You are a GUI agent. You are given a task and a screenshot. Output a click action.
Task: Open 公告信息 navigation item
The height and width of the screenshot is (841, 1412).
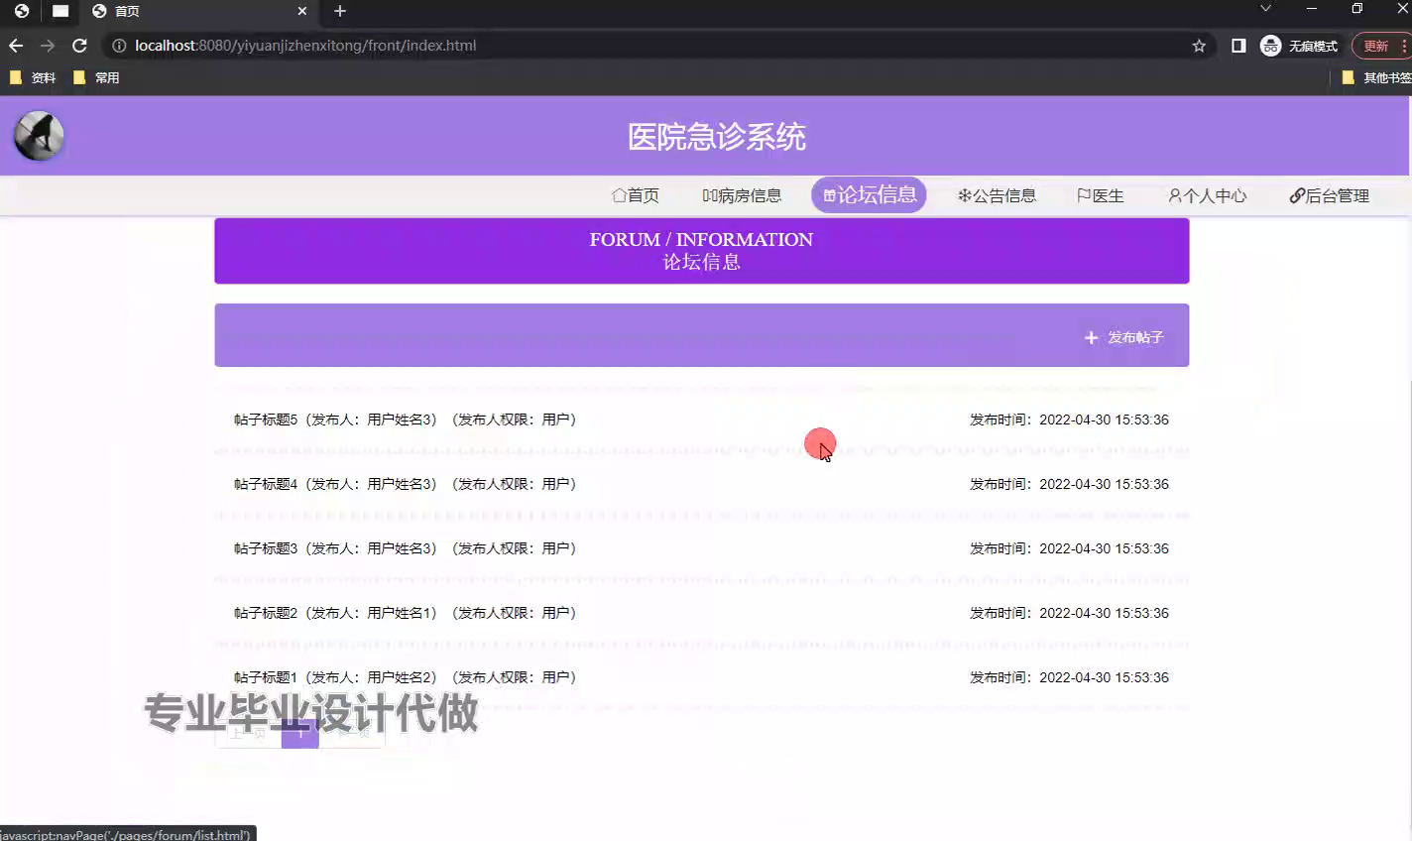point(997,195)
